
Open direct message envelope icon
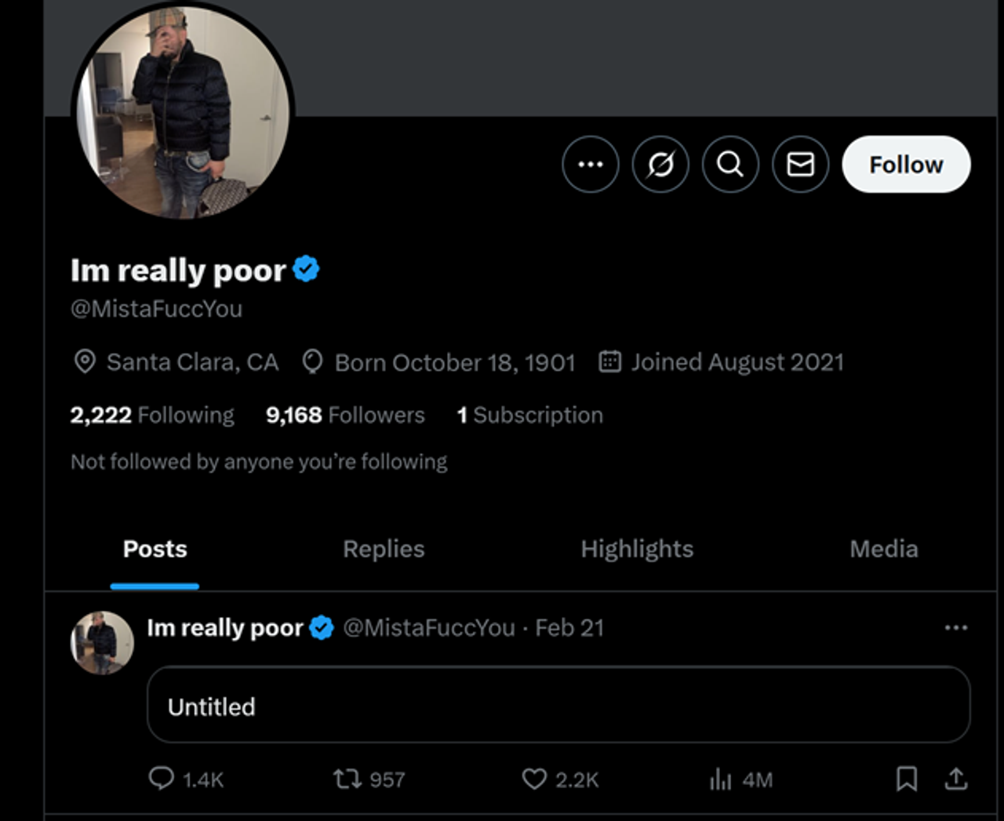click(x=800, y=165)
